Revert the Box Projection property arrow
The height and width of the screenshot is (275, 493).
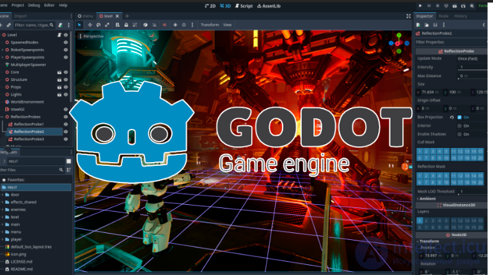452,117
